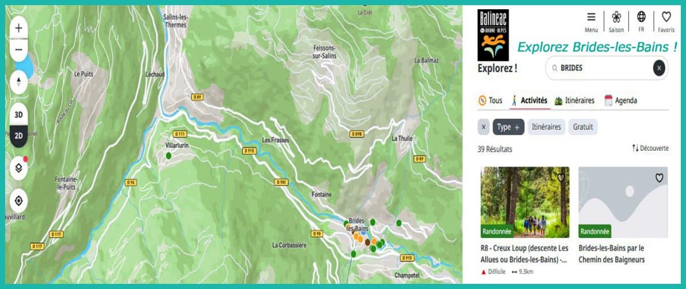Reset map compass orientation
This screenshot has width=686, height=289.
(x=18, y=82)
